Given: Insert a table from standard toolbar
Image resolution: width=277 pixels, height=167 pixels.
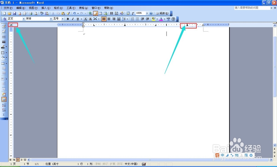Looking at the screenshot, I should tap(100, 13).
